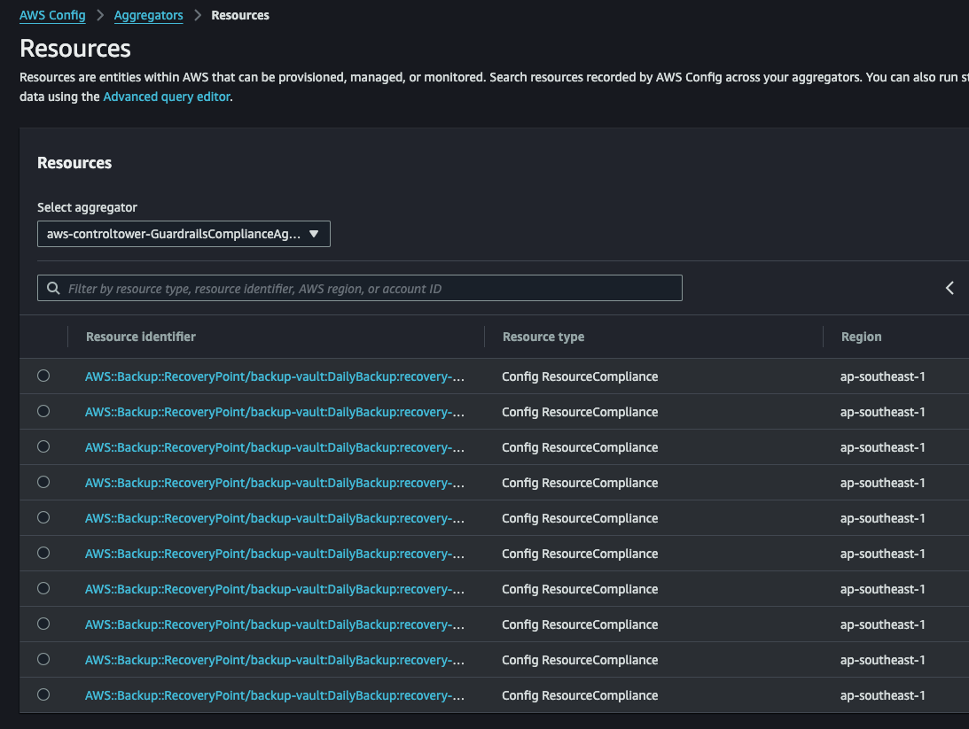This screenshot has width=969, height=729.
Task: Open the aws-controltower aggregator dropdown
Action: point(184,234)
